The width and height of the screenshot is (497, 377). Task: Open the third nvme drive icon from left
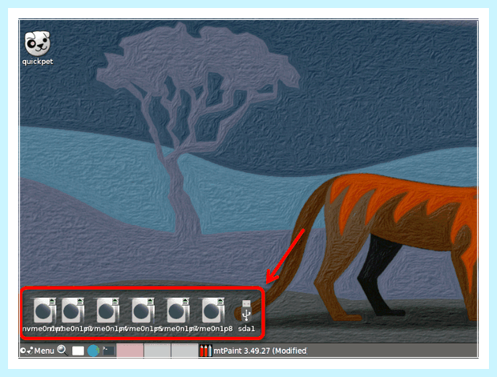pyautogui.click(x=108, y=311)
